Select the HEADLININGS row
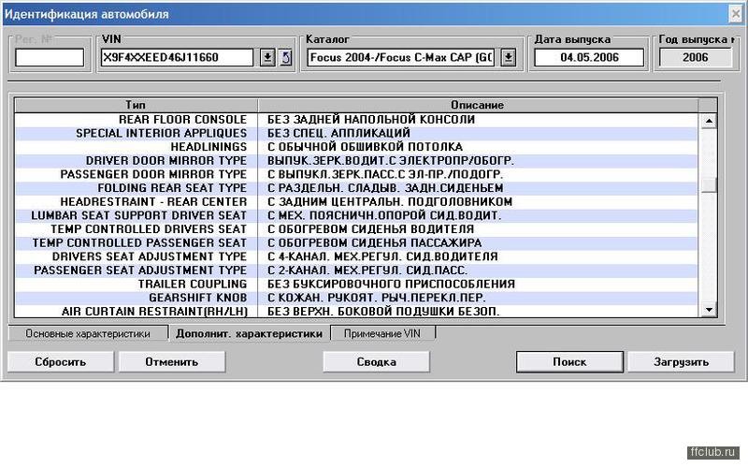 click(356, 147)
